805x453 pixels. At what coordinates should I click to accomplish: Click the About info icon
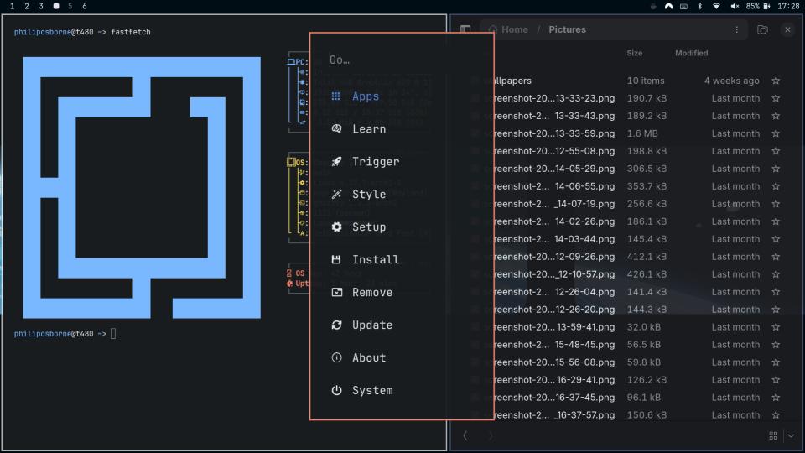(336, 358)
